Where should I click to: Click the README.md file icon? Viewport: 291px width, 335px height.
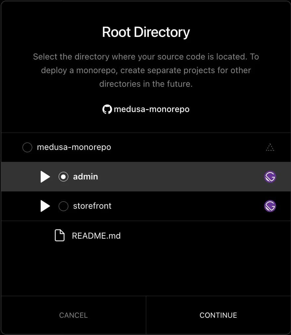click(x=60, y=235)
